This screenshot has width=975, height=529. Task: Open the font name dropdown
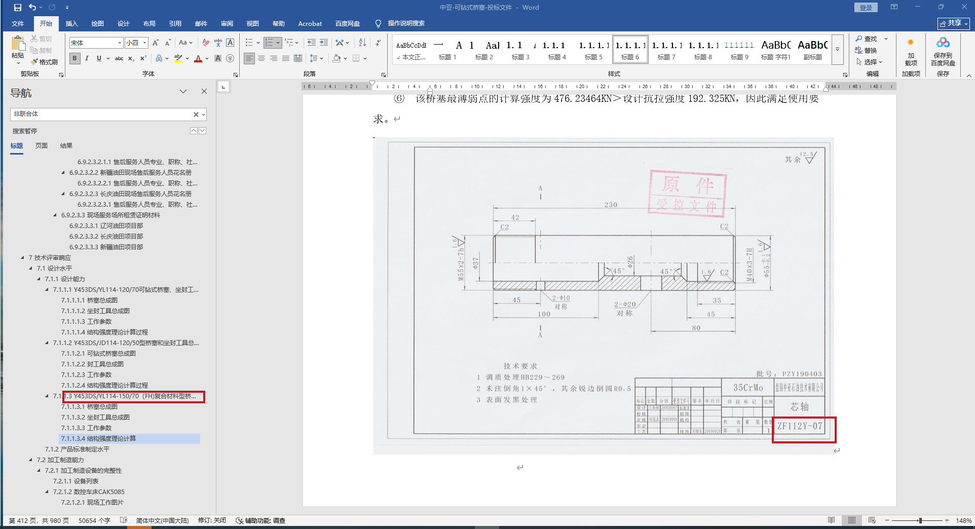[120, 43]
